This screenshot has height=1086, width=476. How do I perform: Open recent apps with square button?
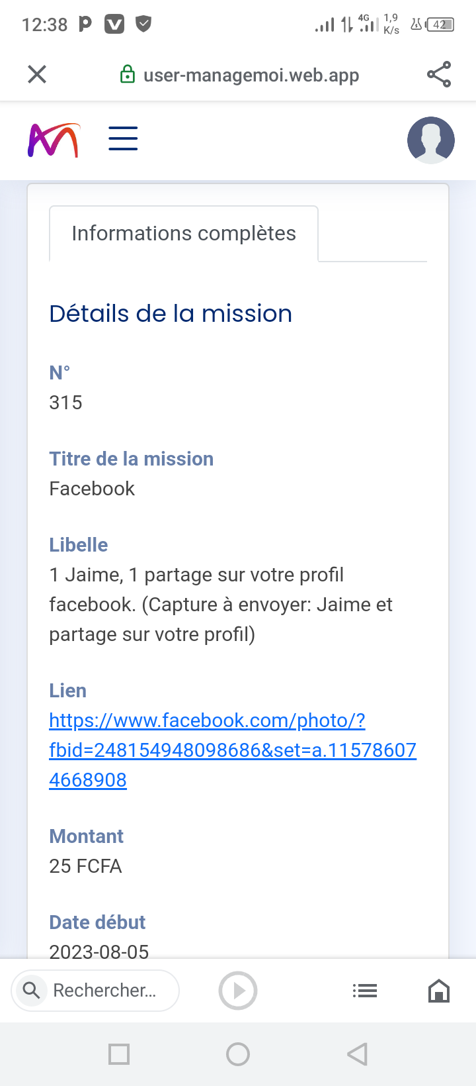coord(119,1054)
